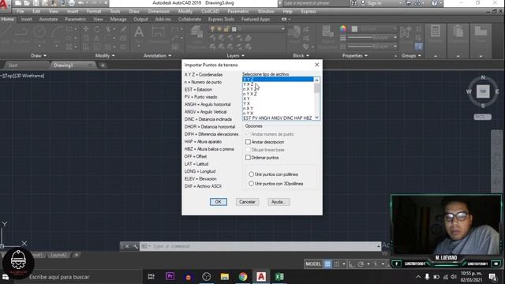Select Unir puntos con 3Dpolilinea radio
Image resolution: width=505 pixels, height=284 pixels.
coord(251,184)
